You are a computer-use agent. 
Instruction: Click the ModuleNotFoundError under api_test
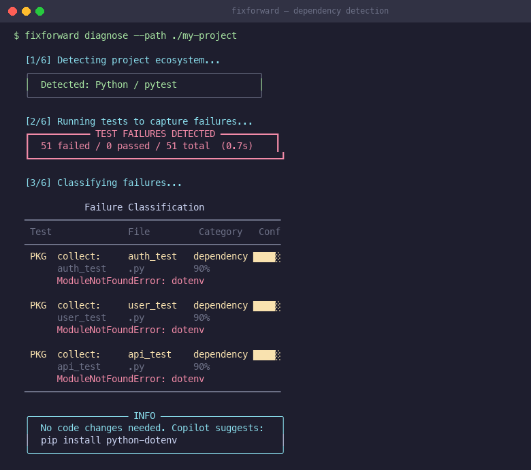pos(131,379)
